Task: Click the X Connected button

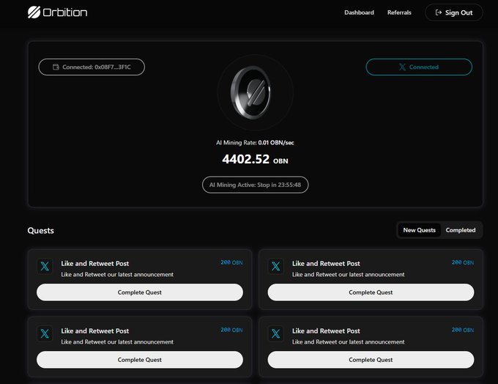Action: click(x=419, y=67)
